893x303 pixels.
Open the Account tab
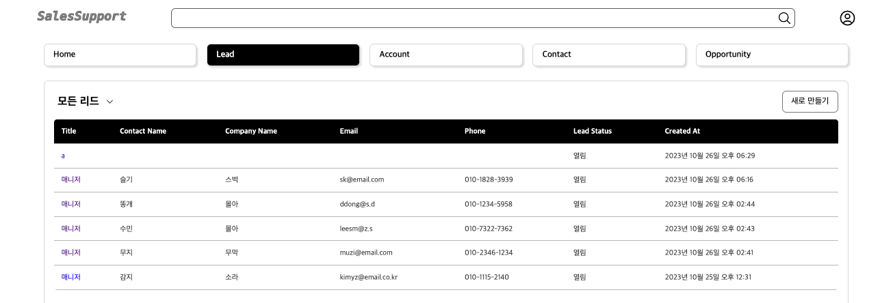coord(445,55)
